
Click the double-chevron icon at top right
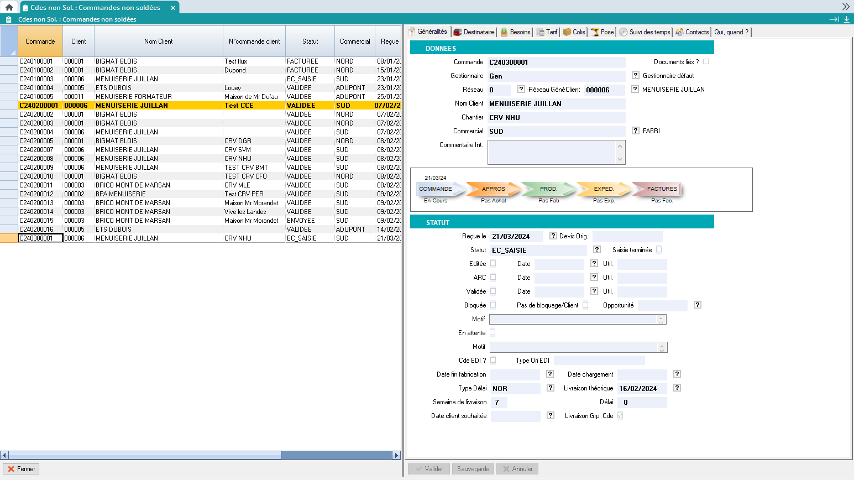846,7
